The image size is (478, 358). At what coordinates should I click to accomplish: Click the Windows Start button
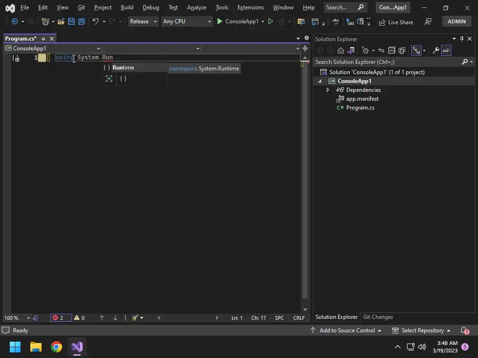(x=15, y=347)
